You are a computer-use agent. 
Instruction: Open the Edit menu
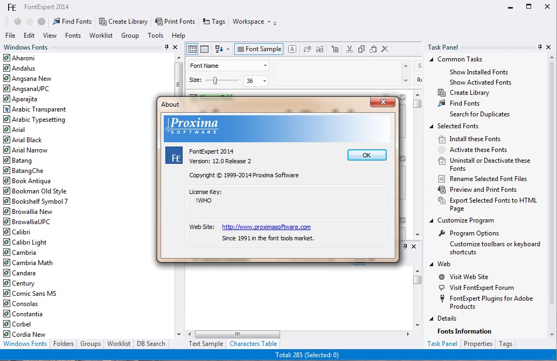29,36
